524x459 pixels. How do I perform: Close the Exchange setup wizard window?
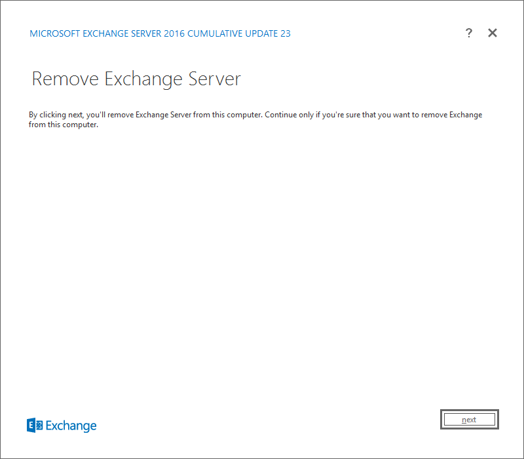(492, 33)
